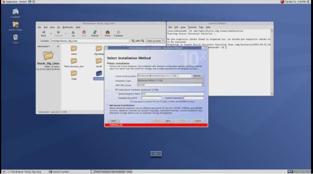Open Computer desktop icon
The height and width of the screenshot is (174, 313).
coord(15,13)
